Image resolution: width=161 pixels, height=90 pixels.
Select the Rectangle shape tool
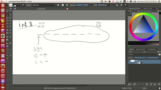(7, 18)
